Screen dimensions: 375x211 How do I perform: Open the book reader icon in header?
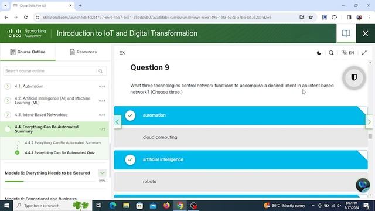click(x=346, y=33)
